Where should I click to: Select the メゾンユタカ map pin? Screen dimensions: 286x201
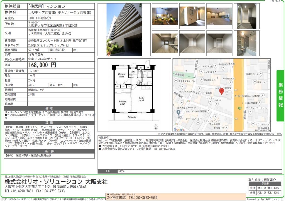[201, 72]
